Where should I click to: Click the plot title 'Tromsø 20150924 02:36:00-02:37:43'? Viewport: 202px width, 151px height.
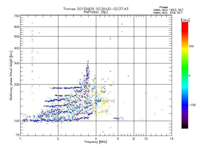pos(96,9)
